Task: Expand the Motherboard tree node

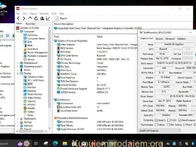Action: point(18,63)
